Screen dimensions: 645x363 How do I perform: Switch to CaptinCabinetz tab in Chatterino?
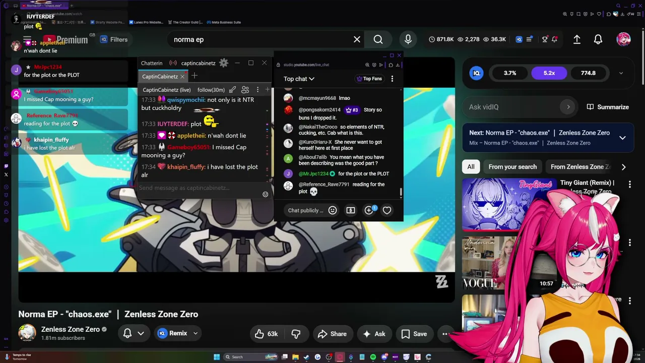(160, 77)
